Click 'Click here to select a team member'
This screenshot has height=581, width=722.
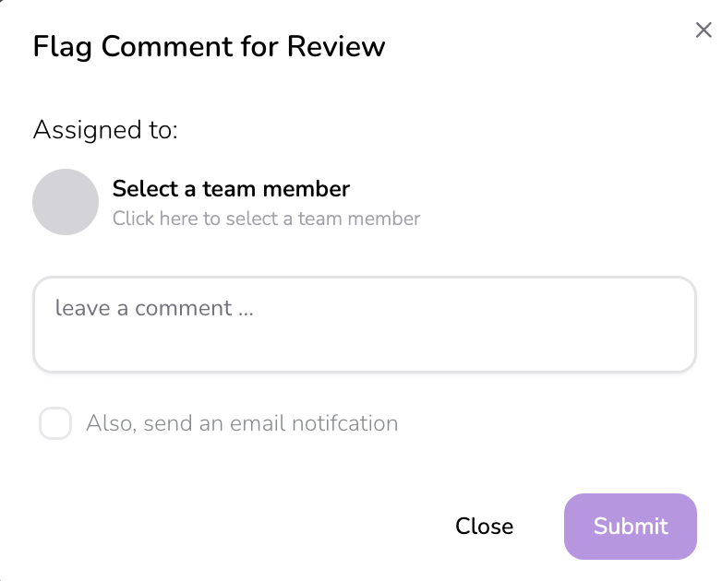tap(266, 219)
